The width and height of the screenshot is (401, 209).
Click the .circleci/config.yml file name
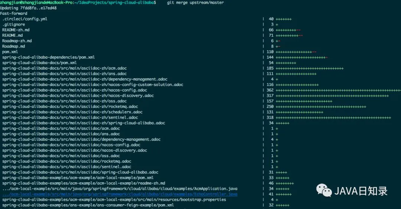(25, 19)
